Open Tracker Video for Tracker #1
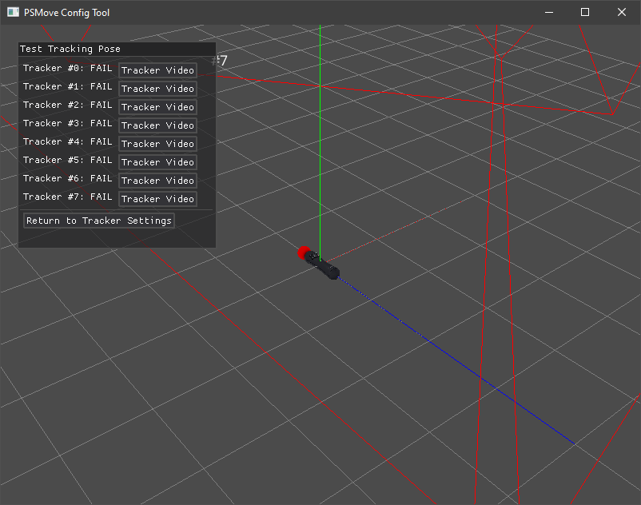 click(x=157, y=89)
